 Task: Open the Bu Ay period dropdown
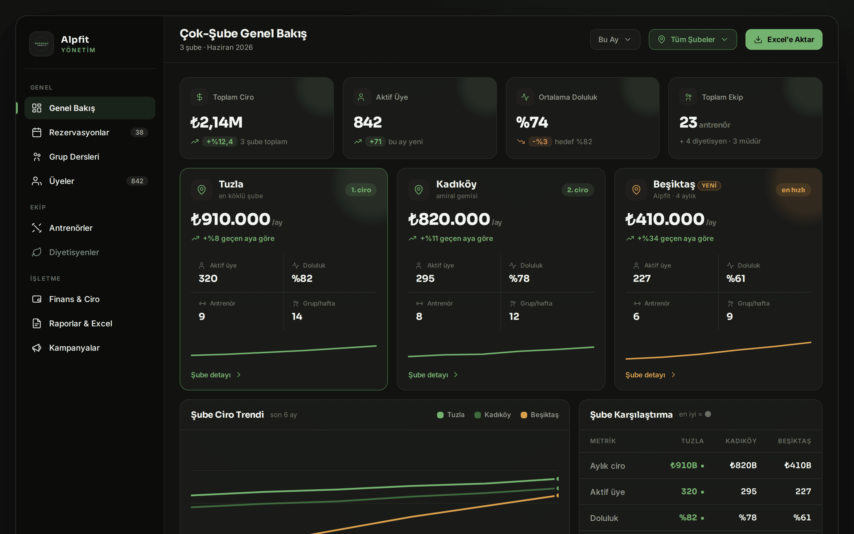click(615, 39)
